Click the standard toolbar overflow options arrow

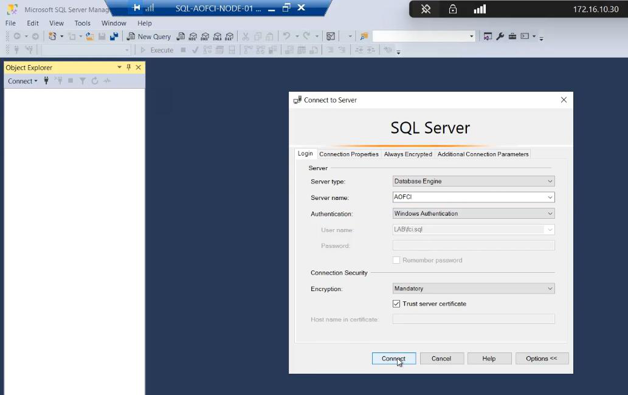542,38
